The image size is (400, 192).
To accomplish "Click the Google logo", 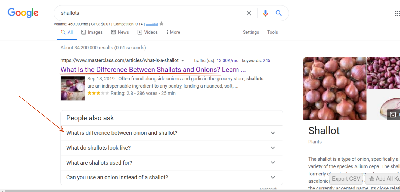I will coord(23,13).
